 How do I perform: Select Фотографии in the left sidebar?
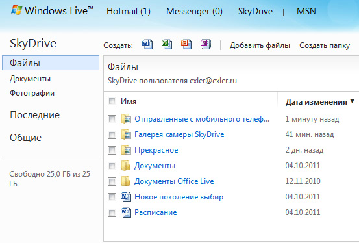point(32,93)
